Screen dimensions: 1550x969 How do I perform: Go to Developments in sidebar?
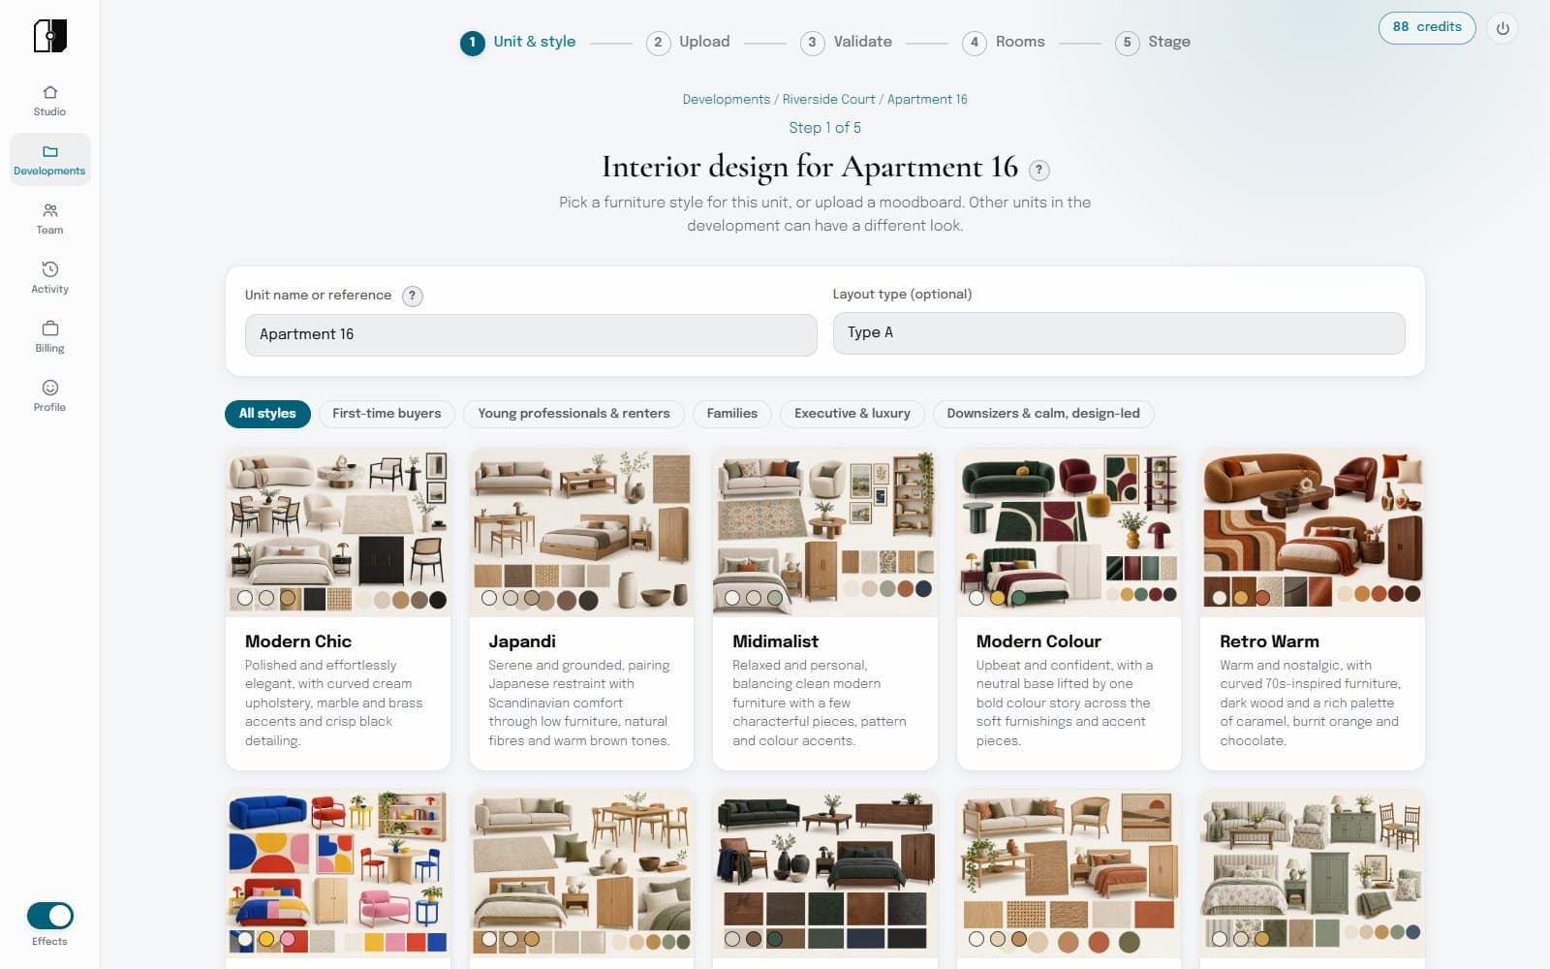pos(49,159)
